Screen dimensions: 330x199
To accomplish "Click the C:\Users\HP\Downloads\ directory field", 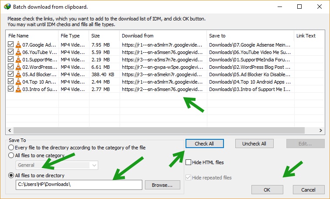I will pos(79,185).
